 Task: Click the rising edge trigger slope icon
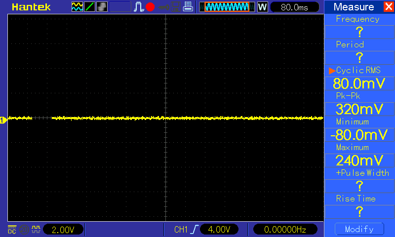(x=195, y=230)
